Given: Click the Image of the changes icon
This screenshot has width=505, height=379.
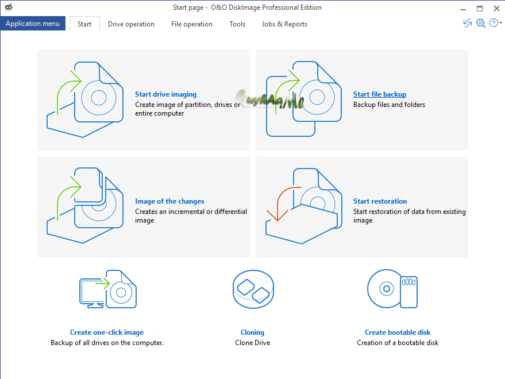Looking at the screenshot, I should coord(85,205).
